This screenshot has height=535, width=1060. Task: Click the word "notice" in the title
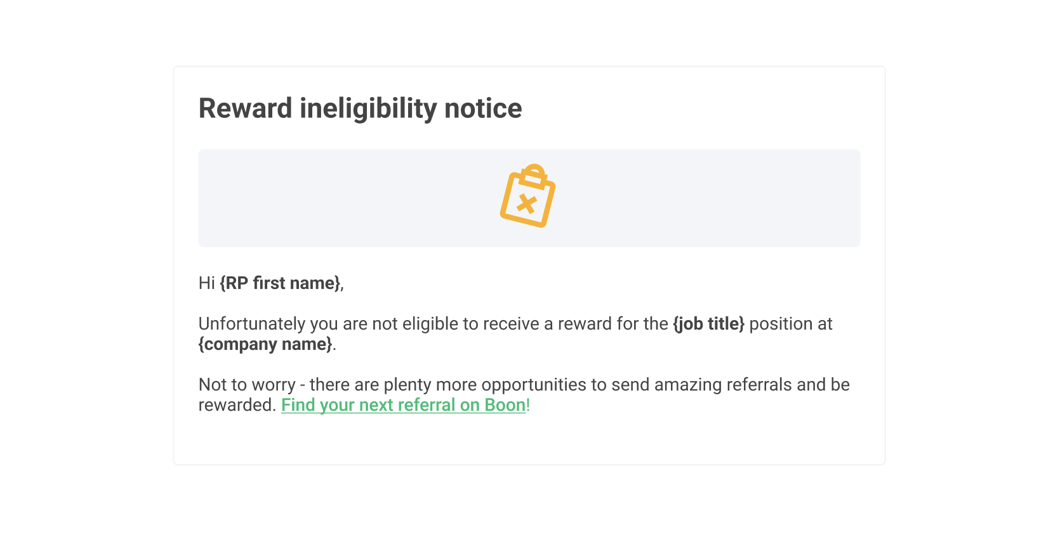483,108
